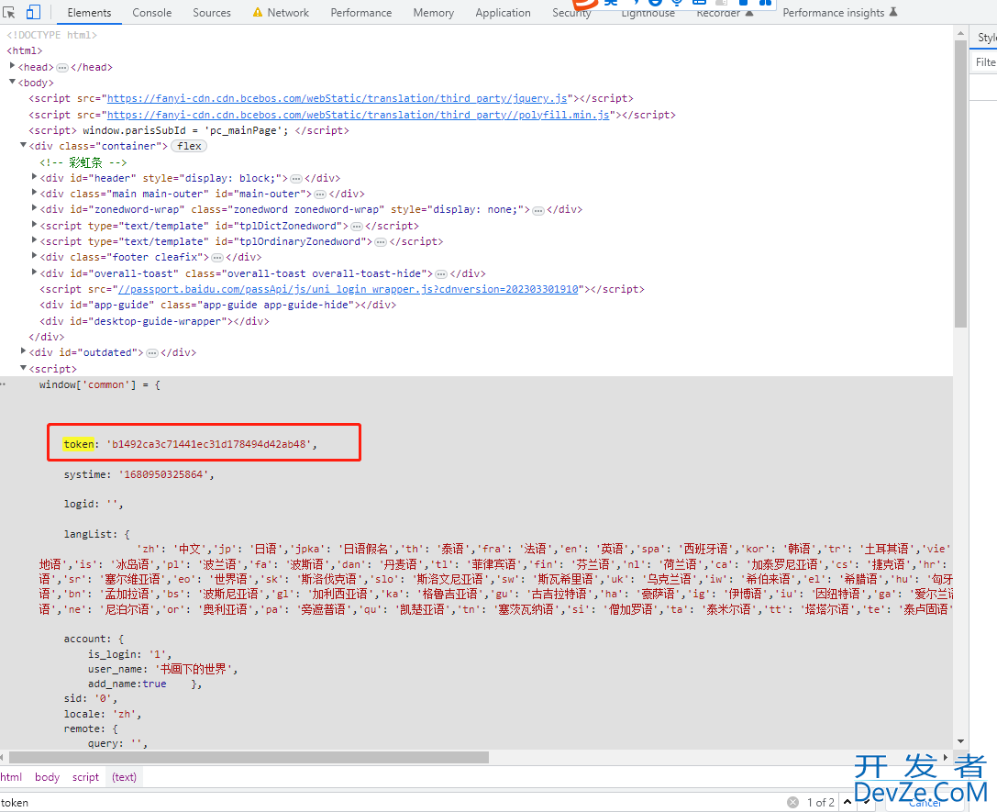
Task: Click the ellipsis badge in the main-outer div
Action: [x=320, y=194]
